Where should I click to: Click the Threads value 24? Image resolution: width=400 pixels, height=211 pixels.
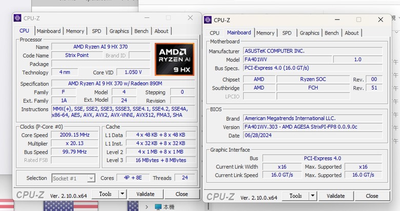[x=185, y=178]
